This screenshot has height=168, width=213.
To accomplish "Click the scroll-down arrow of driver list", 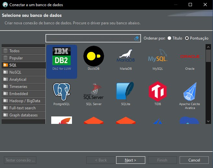I will (x=208, y=121).
